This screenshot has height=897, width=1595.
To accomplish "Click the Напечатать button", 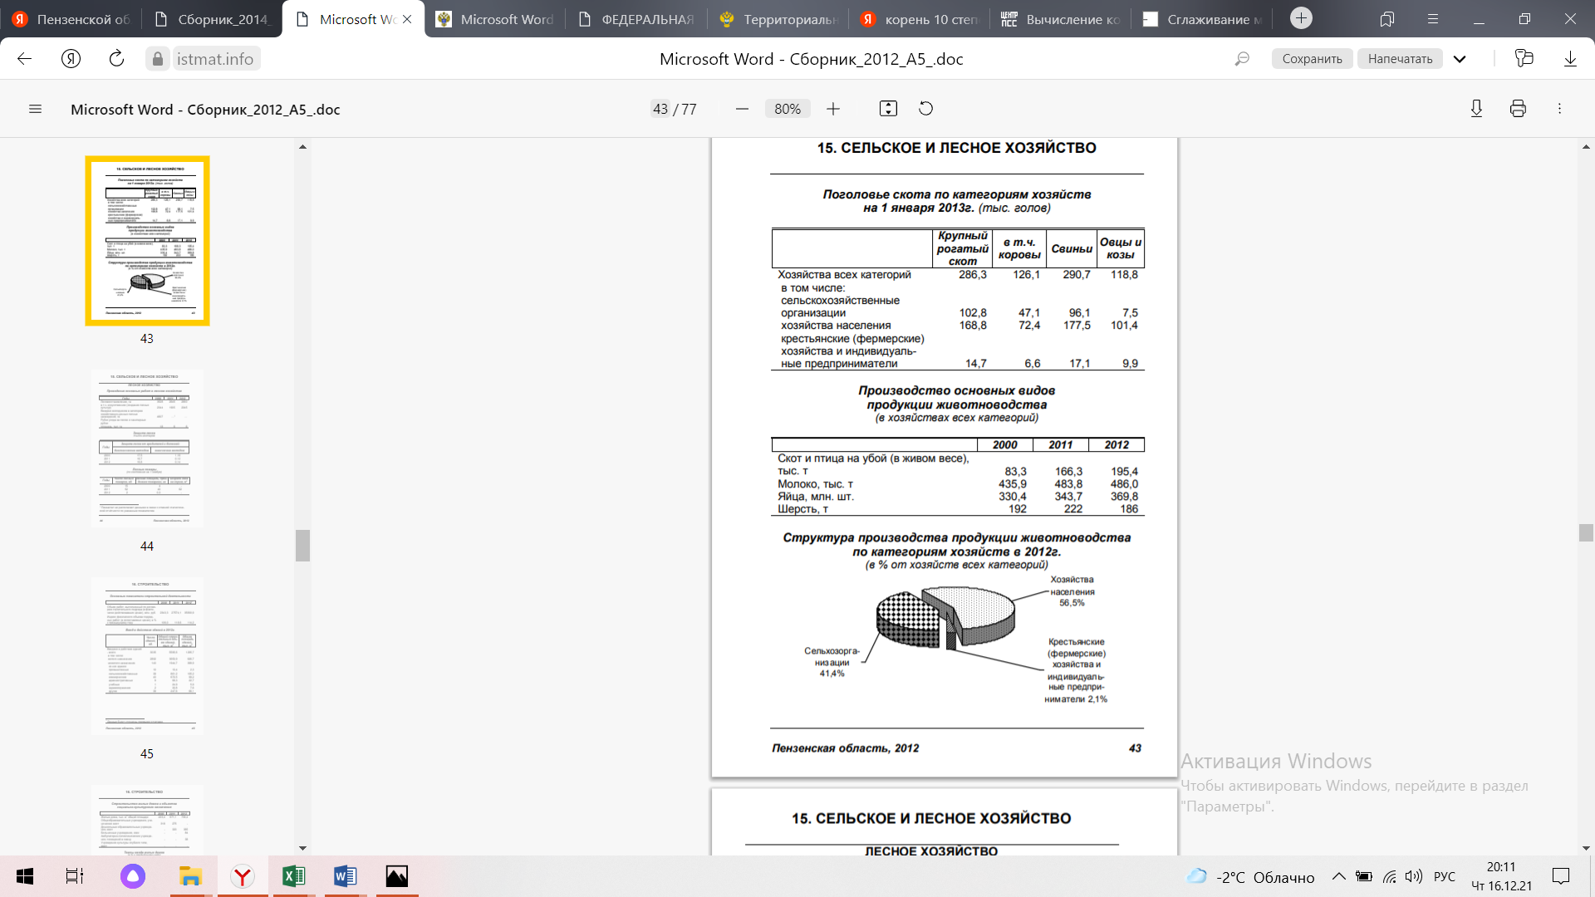I will [x=1400, y=59].
